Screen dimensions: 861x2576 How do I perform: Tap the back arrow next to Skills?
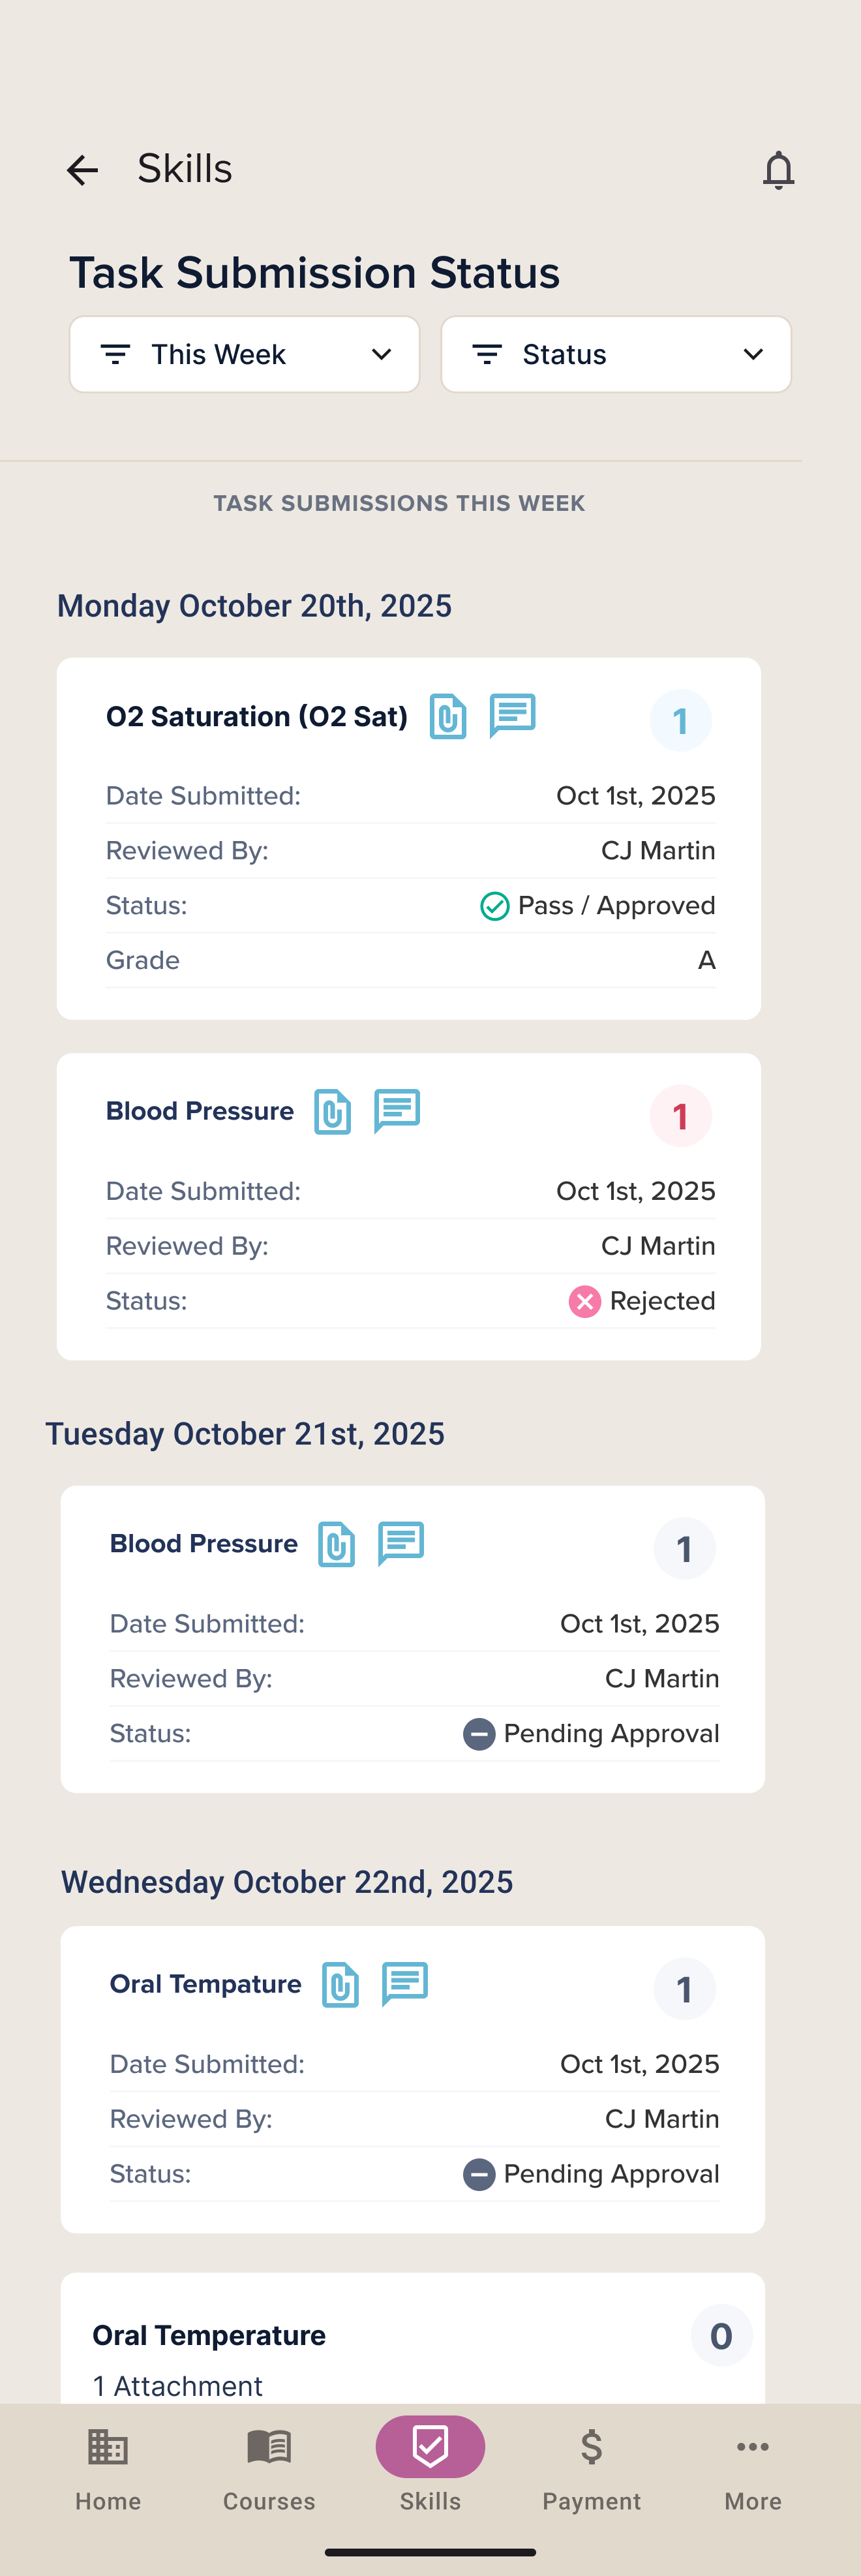pos(82,170)
